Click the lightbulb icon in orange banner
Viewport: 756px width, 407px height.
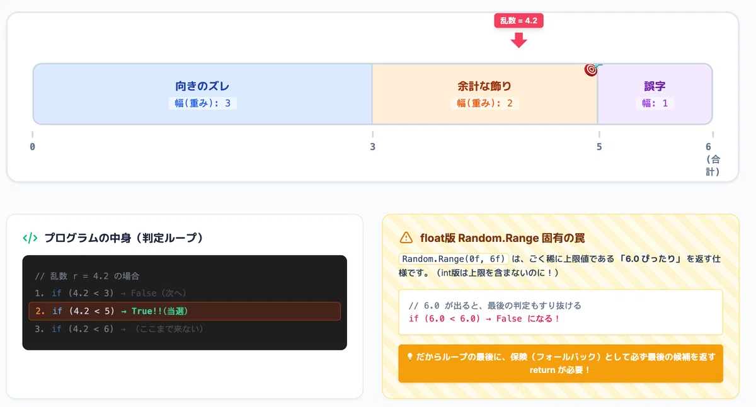pos(410,357)
